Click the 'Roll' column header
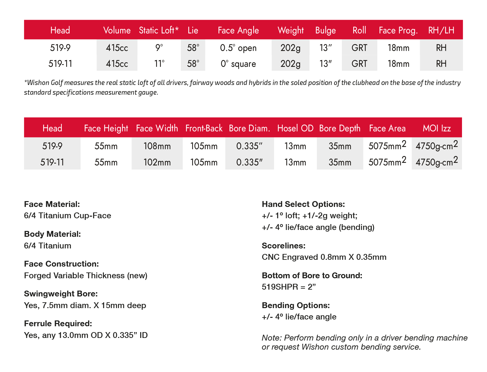Image resolution: width=487 pixels, height=372 pixels. coord(359,30)
